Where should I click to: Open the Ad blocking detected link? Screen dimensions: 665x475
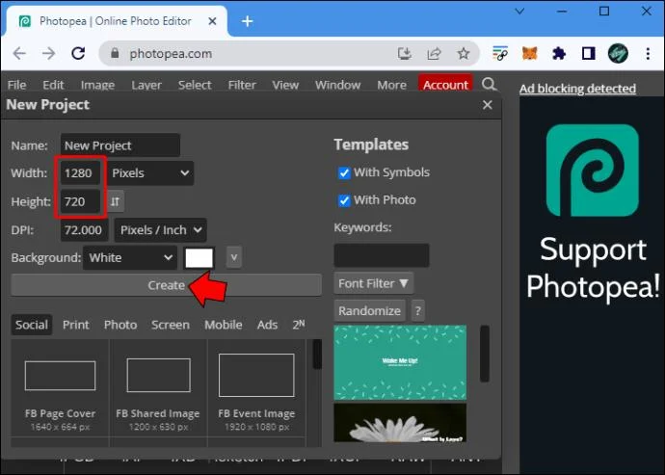(577, 89)
